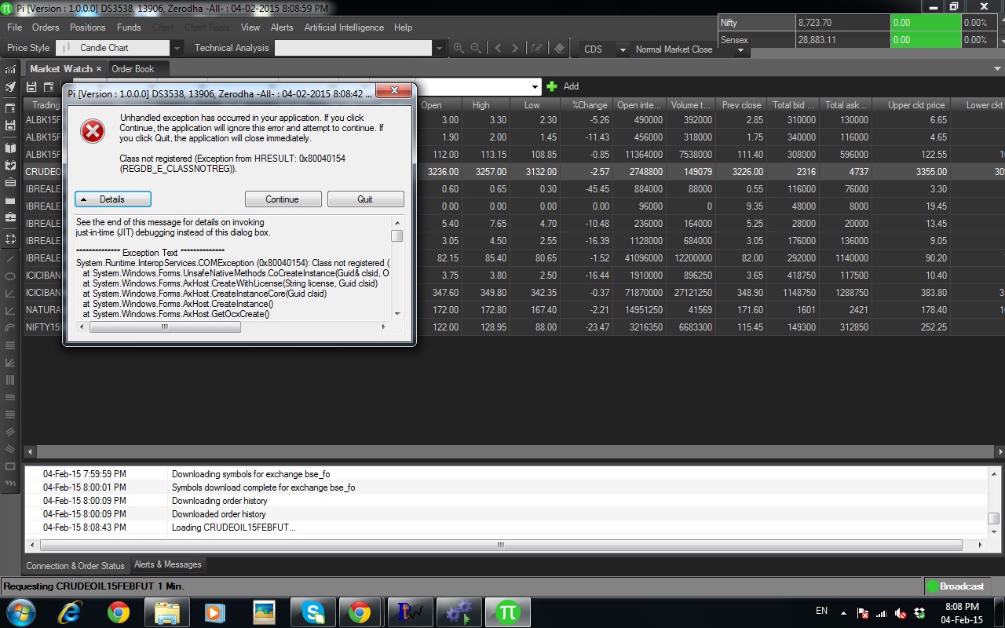Select the arc drawing tool

(10, 328)
